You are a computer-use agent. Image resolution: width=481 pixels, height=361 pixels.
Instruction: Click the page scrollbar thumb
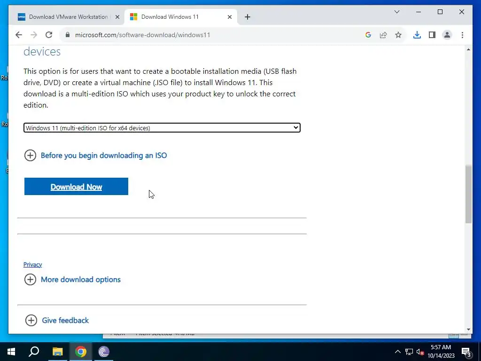[468, 194]
